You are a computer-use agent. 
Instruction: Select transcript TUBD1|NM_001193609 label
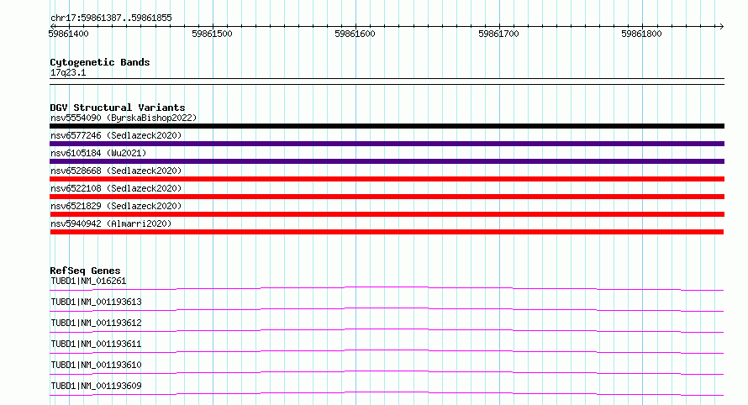pos(96,386)
